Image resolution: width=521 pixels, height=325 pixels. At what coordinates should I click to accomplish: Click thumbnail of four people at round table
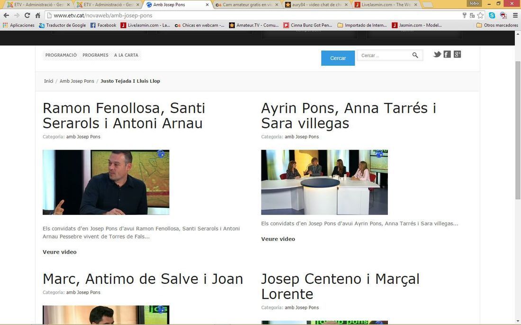point(324,182)
